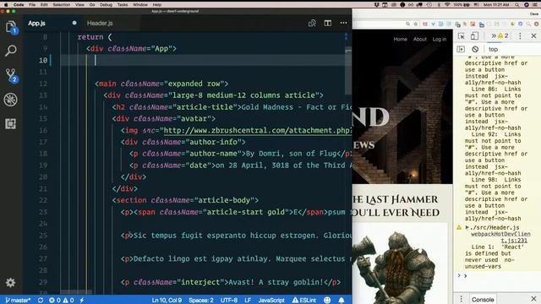Open the console context selector showing top
The image size is (541, 304).
pos(494,49)
